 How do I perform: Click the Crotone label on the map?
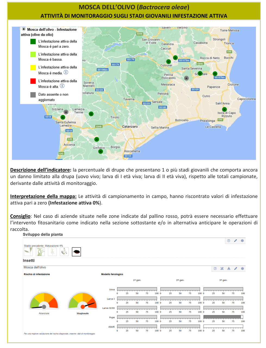[233, 84]
